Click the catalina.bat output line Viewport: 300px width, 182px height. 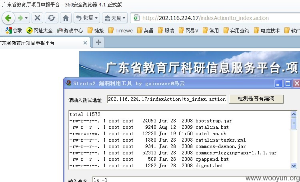click(x=149, y=127)
